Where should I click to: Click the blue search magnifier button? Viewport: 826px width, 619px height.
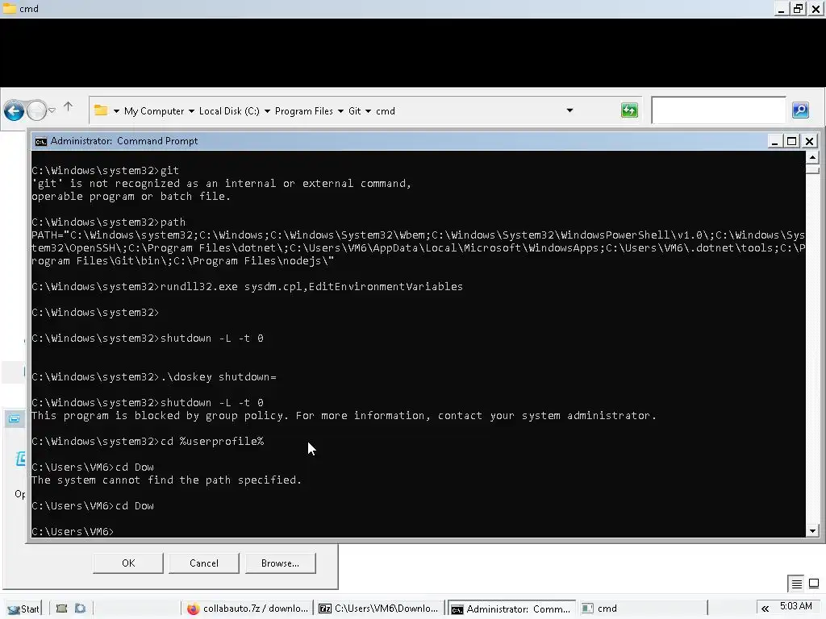[800, 110]
